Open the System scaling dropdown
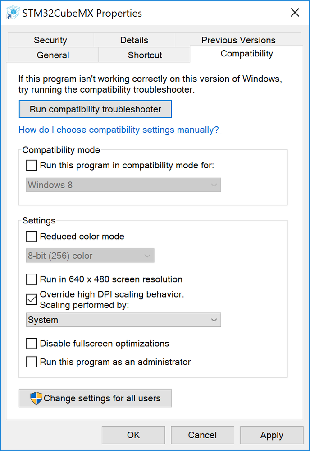Viewport: 310px width, 451px height. 123,320
